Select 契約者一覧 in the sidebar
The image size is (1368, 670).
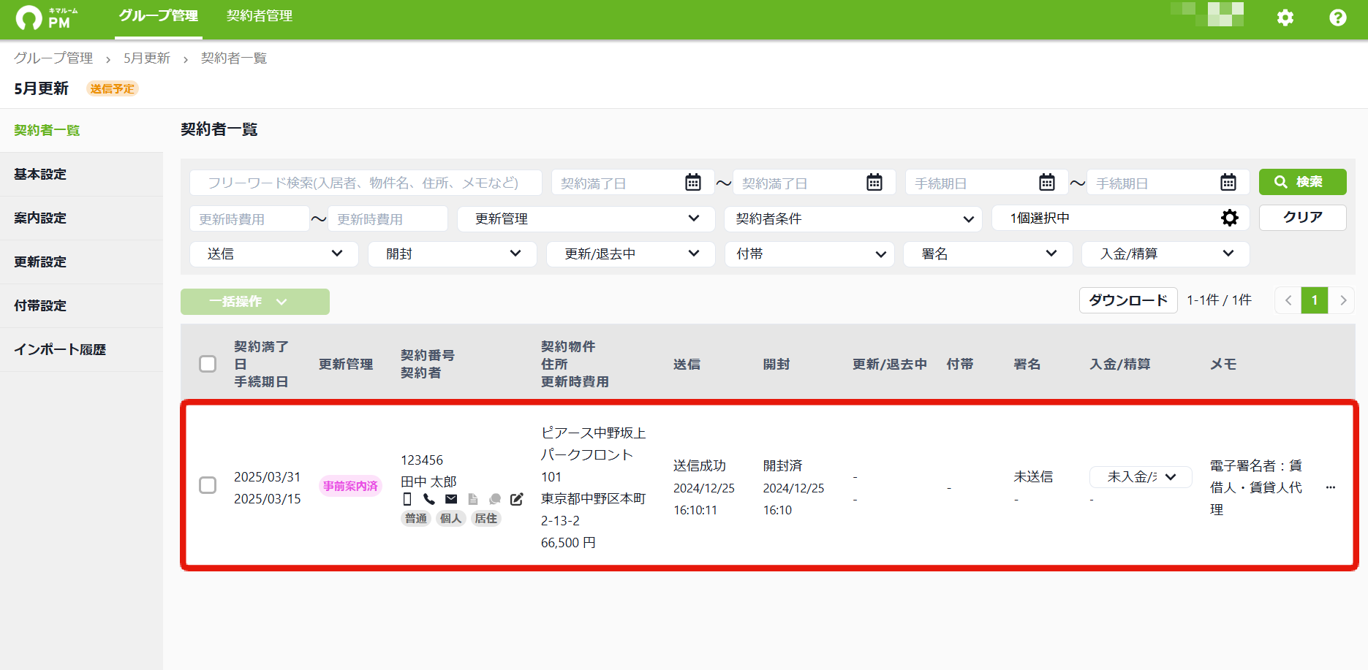coord(81,130)
